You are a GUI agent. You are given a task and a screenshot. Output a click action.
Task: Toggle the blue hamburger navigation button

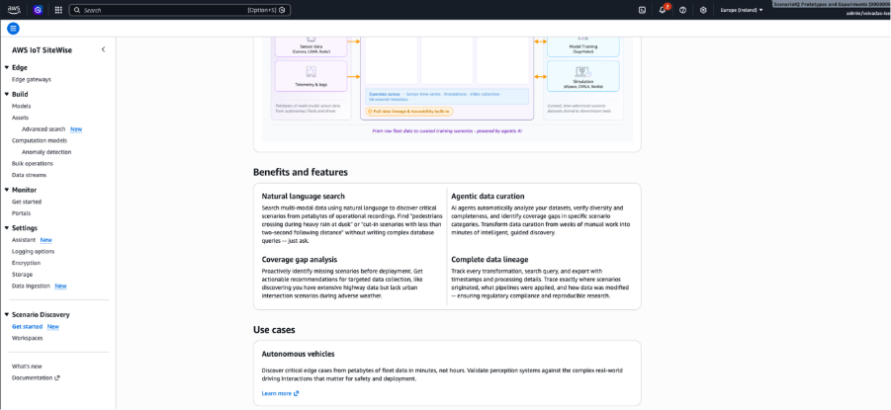(x=13, y=29)
